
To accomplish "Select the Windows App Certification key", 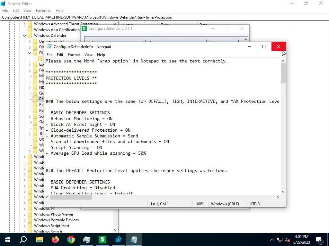I will [57, 30].
